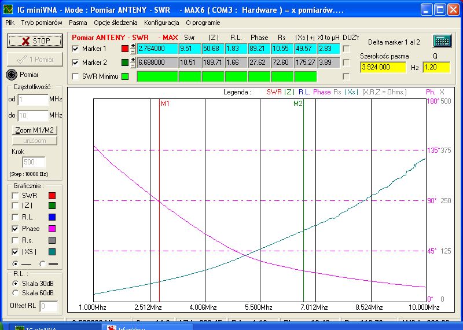Click the Marker 2 frequency plus/minus stepper
The image size is (463, 330).
click(x=133, y=63)
